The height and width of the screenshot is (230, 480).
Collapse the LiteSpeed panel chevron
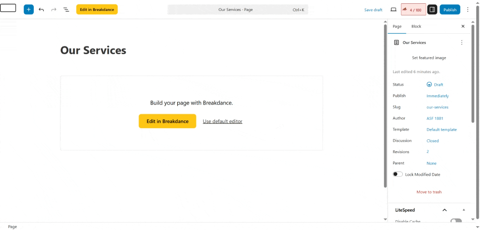click(x=444, y=210)
